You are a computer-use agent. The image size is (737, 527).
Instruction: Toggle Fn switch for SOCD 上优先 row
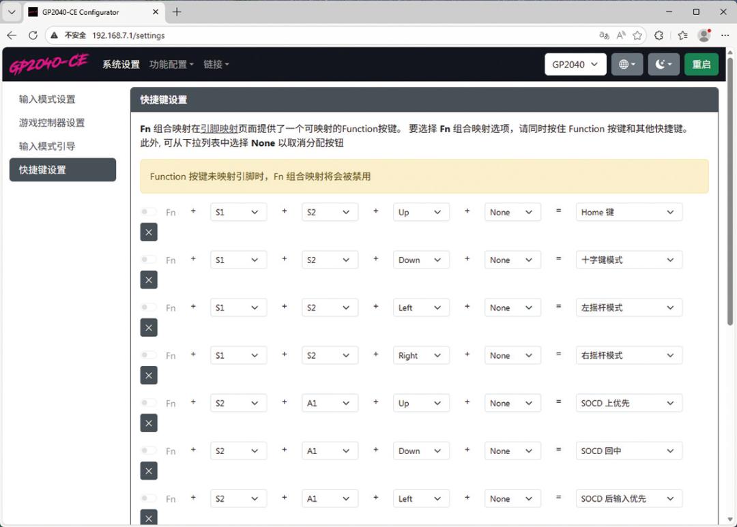pos(149,403)
